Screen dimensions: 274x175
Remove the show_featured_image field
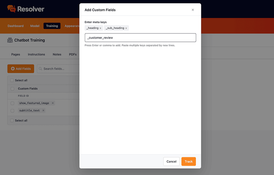point(53,103)
